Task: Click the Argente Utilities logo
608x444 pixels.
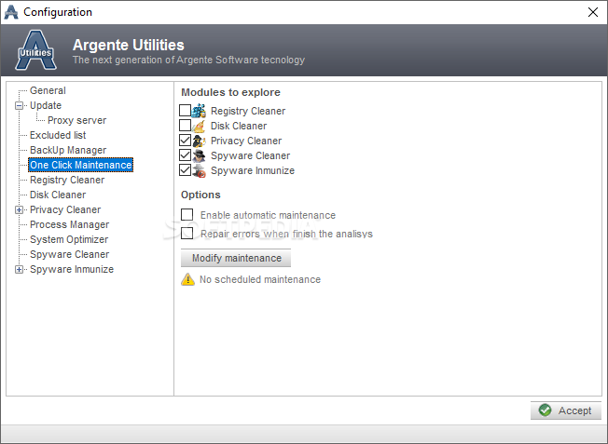Action: click(35, 50)
